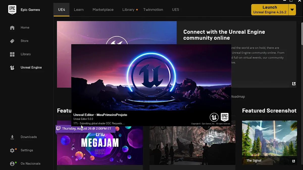Click the Epic Games logo on splash screen
This screenshot has width=303, height=170.
pos(224,117)
